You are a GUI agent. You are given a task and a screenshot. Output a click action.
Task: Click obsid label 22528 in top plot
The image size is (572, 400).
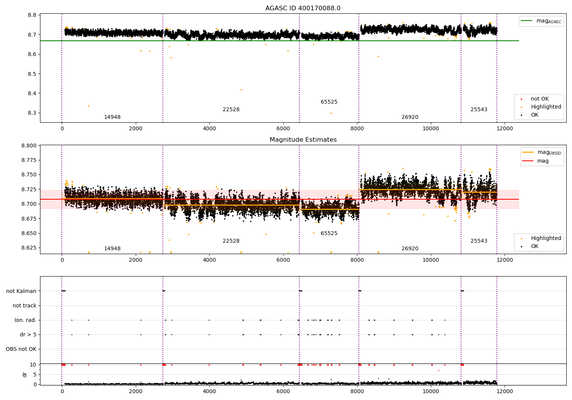click(x=231, y=110)
